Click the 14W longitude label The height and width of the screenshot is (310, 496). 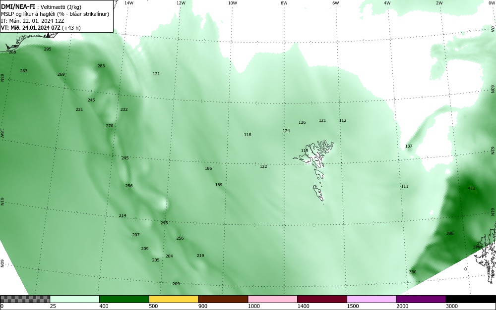tap(129, 3)
